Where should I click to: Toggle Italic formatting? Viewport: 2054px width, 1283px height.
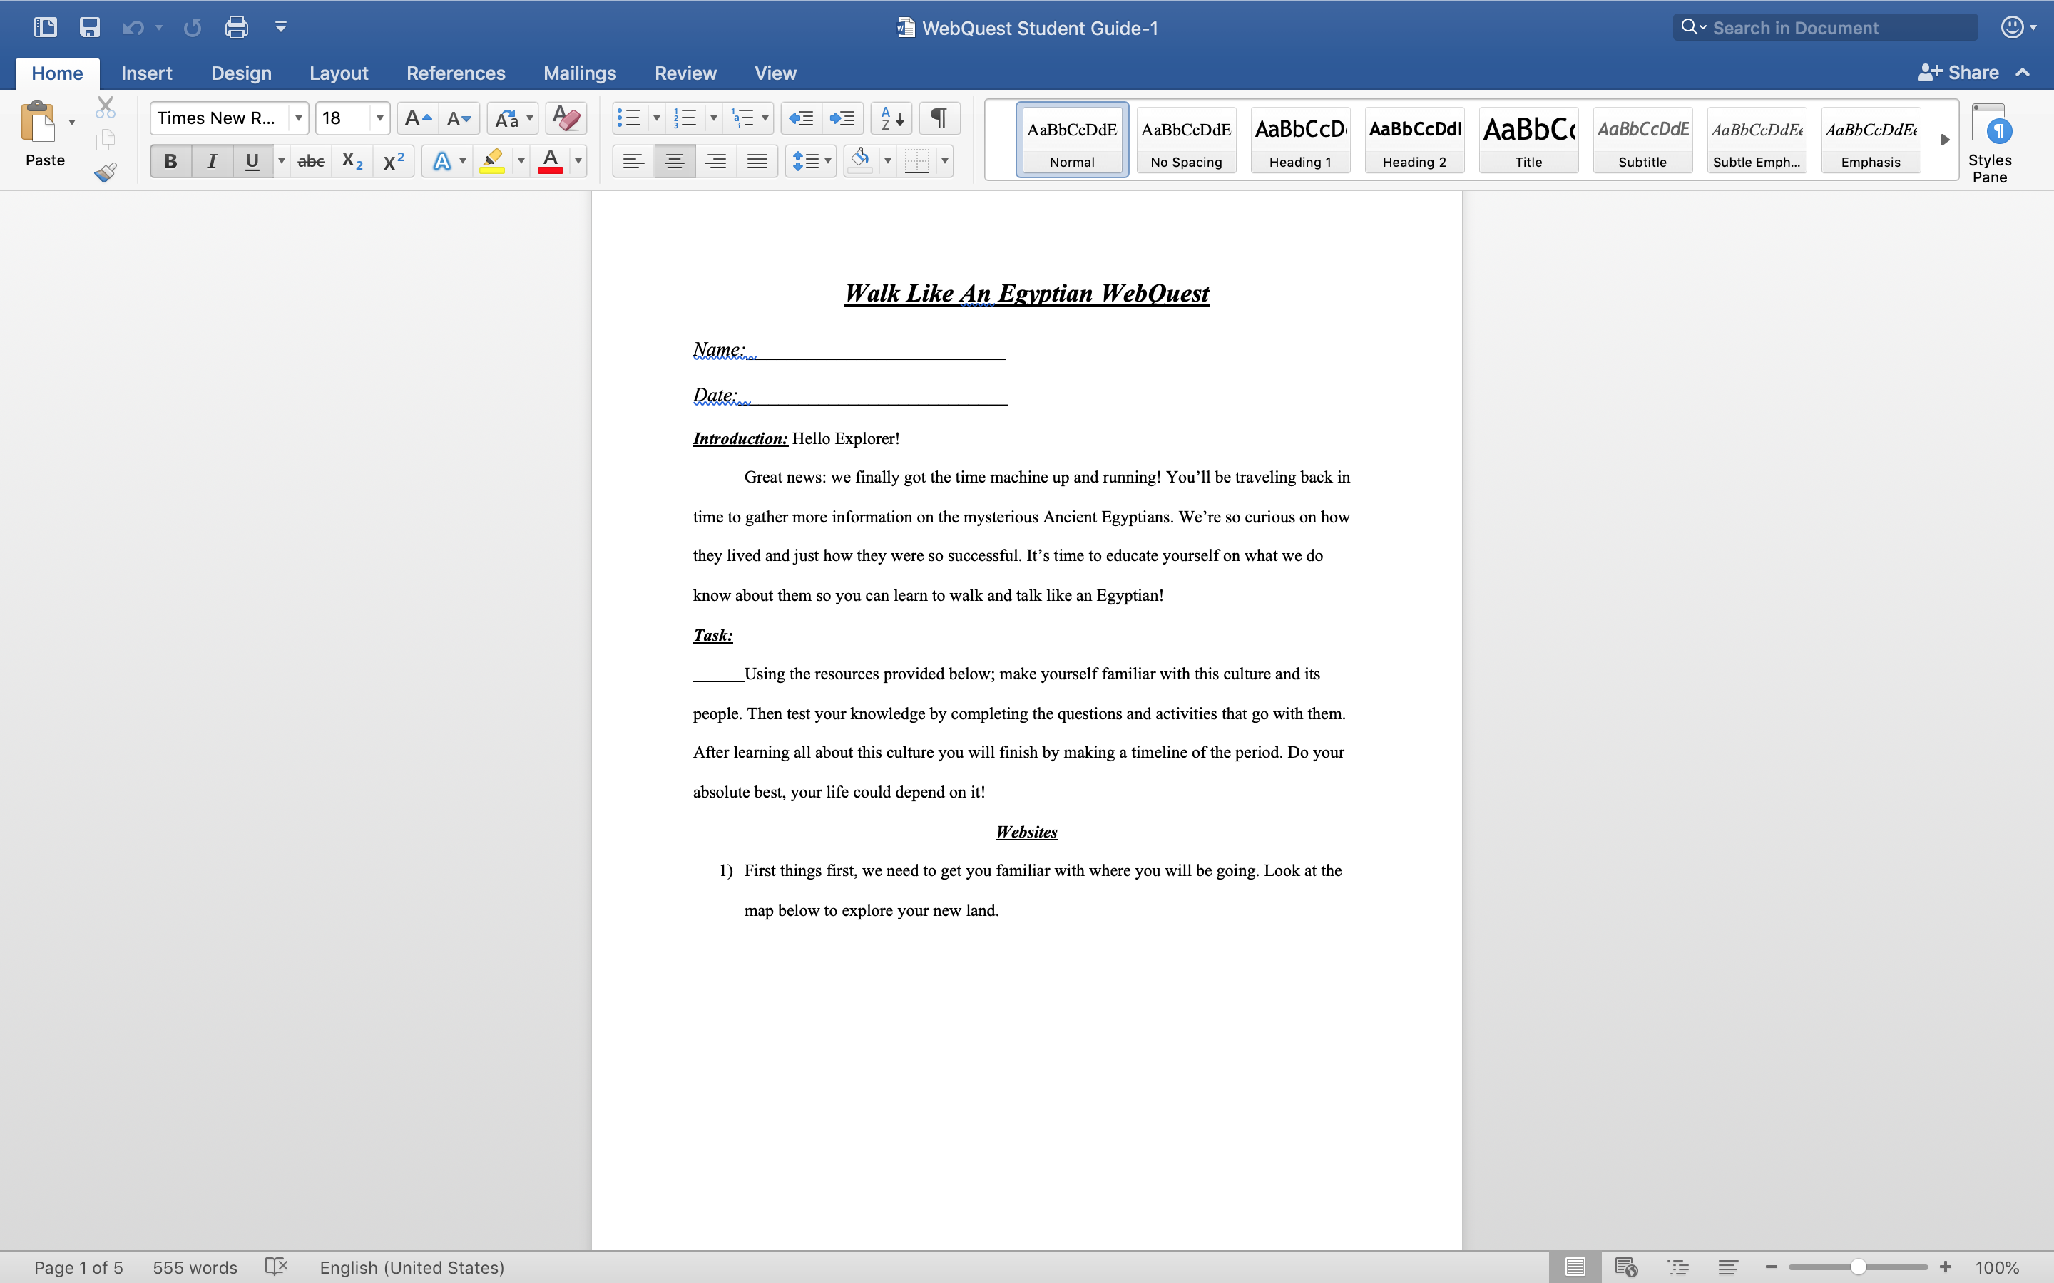pyautogui.click(x=211, y=161)
